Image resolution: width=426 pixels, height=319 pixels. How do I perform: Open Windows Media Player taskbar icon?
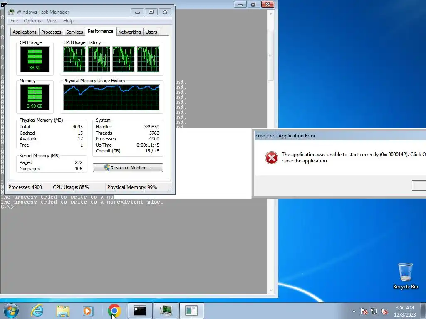click(x=88, y=311)
